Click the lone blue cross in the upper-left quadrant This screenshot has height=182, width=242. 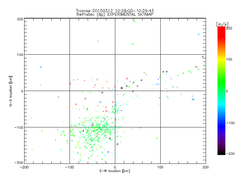point(41,67)
